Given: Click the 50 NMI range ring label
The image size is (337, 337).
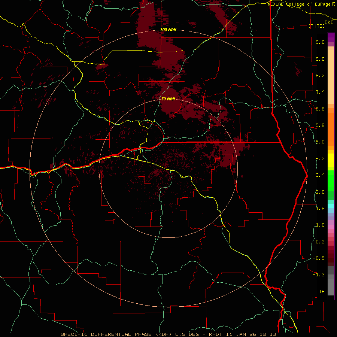Looking at the screenshot, I should pyautogui.click(x=168, y=99).
